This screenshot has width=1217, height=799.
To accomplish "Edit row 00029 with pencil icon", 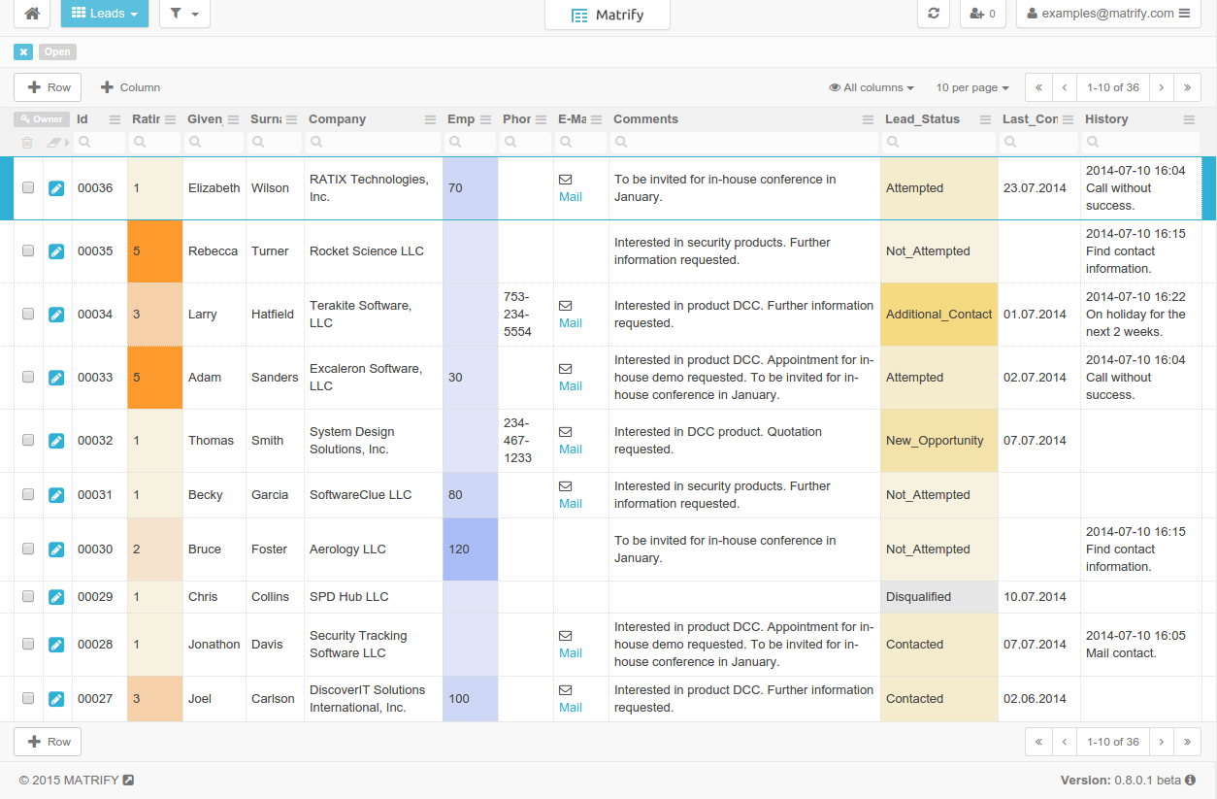I will point(56,597).
